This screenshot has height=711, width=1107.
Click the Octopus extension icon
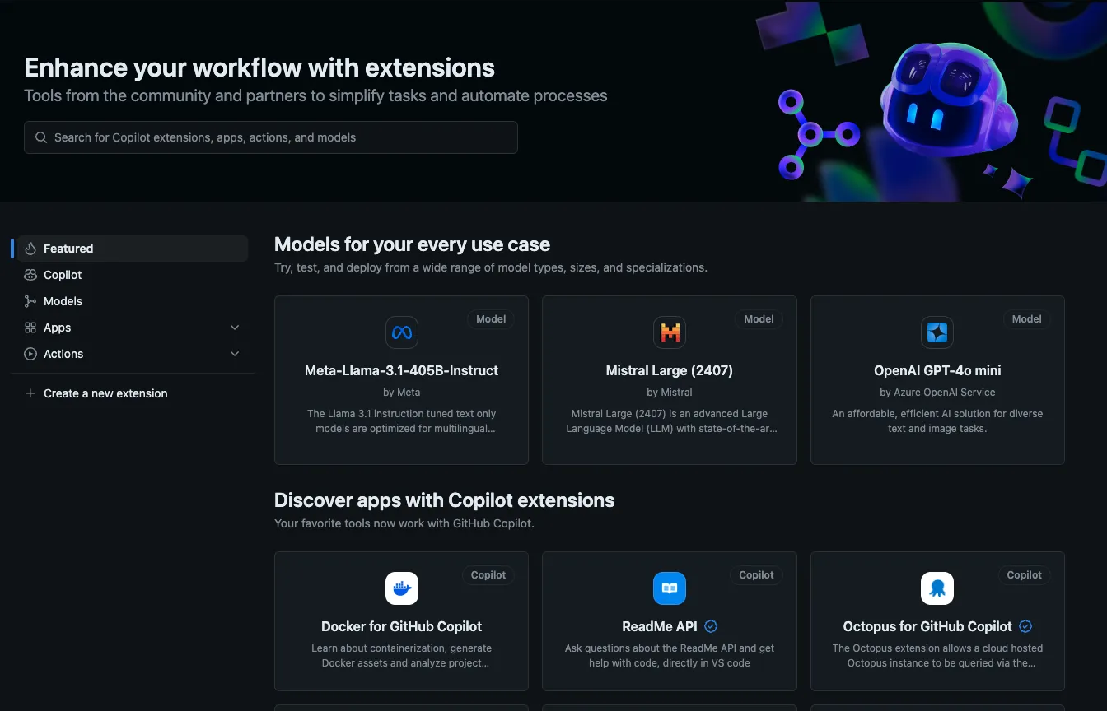937,588
